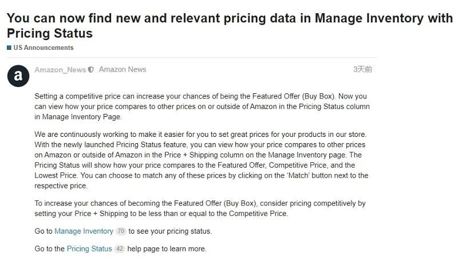Image resolution: width=458 pixels, height=260 pixels.
Task: Click the 42 click-count badge
Action: pyautogui.click(x=119, y=249)
